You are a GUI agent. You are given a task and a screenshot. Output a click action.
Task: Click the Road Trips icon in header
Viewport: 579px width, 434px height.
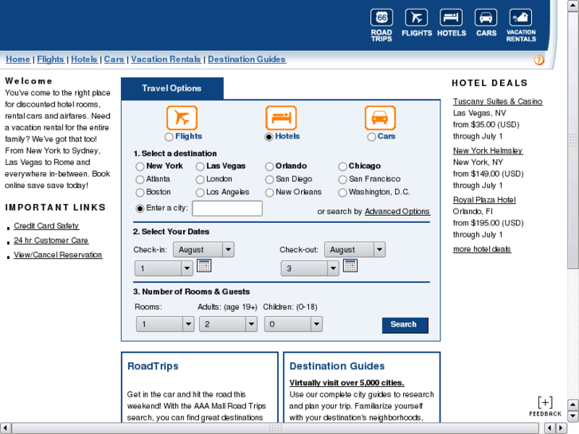[381, 18]
